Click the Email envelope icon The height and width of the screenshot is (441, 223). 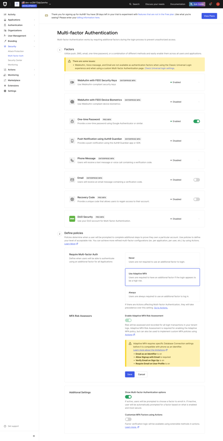(x=72, y=180)
